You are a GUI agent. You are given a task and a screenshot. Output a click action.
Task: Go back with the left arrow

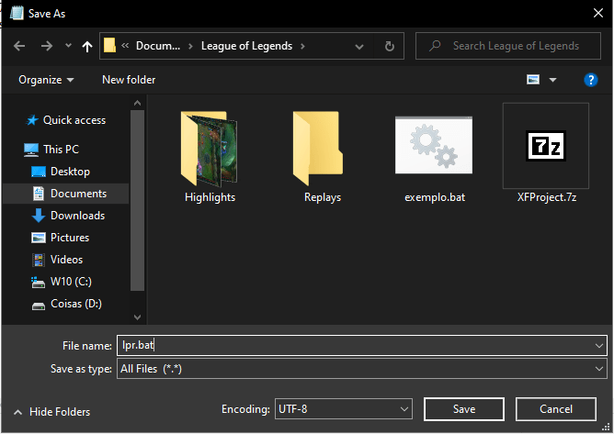[19, 46]
